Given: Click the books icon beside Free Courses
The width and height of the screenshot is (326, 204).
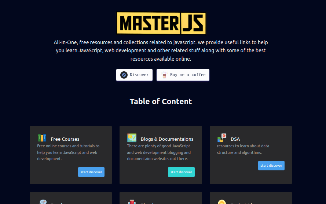Looking at the screenshot, I should (x=42, y=138).
